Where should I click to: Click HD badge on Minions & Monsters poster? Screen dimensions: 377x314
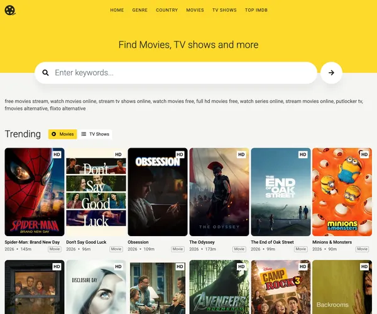[364, 154]
